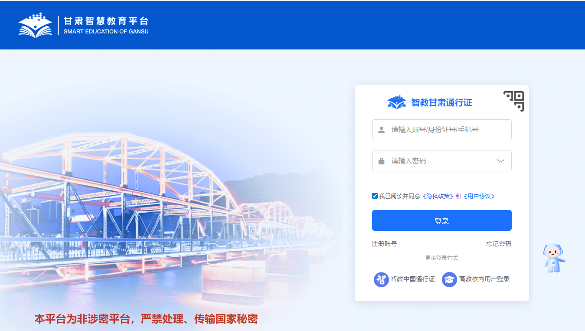Focus the account/ID/phone number input
Viewport: 585px width, 331px height.
pyautogui.click(x=442, y=130)
